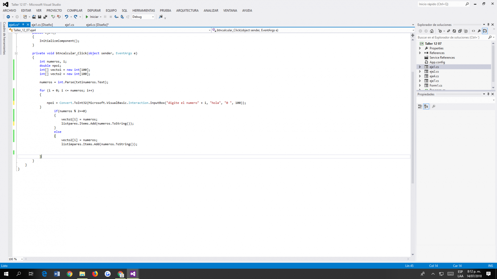Select the Taller 12 07 project node
Viewport: 497px width, 279px height.
(x=433, y=44)
